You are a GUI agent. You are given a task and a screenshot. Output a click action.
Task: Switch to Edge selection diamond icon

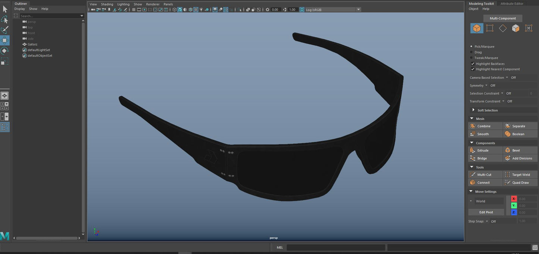[x=502, y=28]
